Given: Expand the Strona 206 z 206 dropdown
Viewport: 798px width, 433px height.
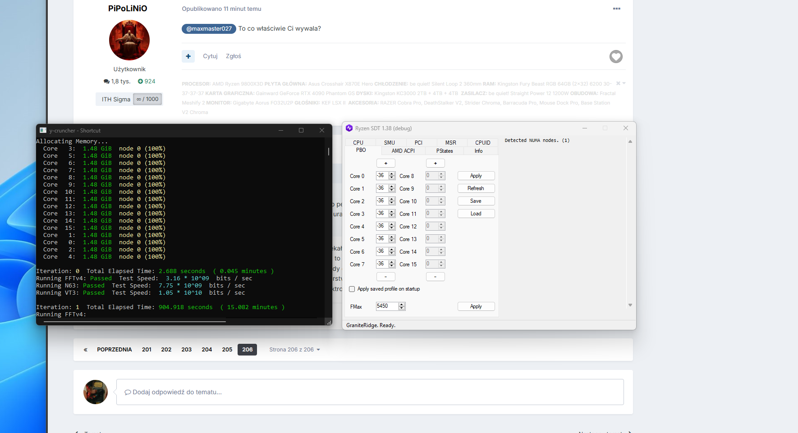Looking at the screenshot, I should coord(294,350).
